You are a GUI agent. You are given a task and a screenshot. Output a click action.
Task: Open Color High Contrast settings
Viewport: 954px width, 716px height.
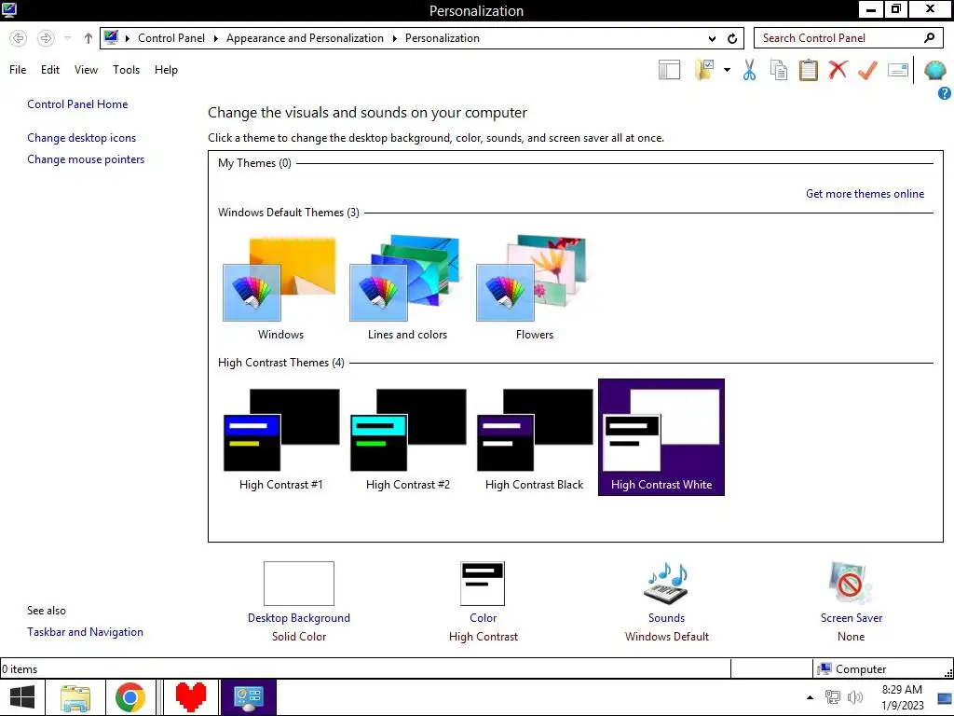pyautogui.click(x=484, y=601)
